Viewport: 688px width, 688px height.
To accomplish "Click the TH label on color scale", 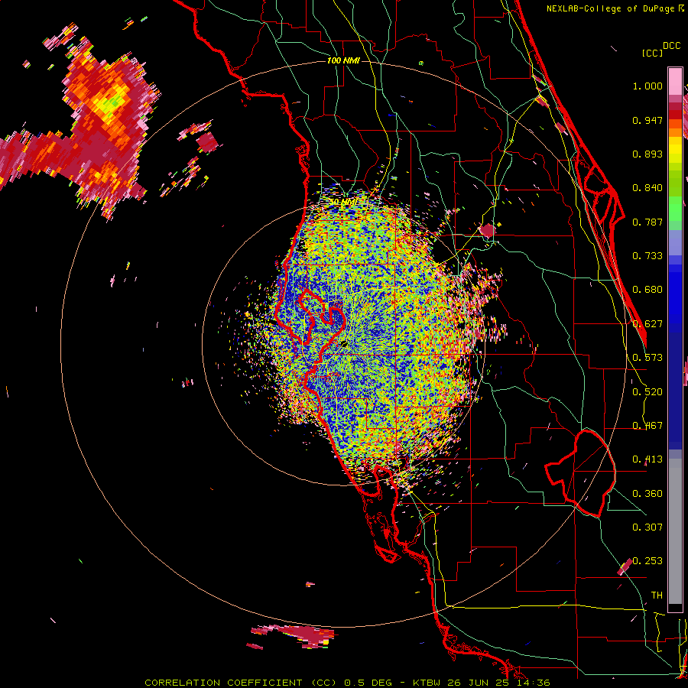I will tap(657, 595).
